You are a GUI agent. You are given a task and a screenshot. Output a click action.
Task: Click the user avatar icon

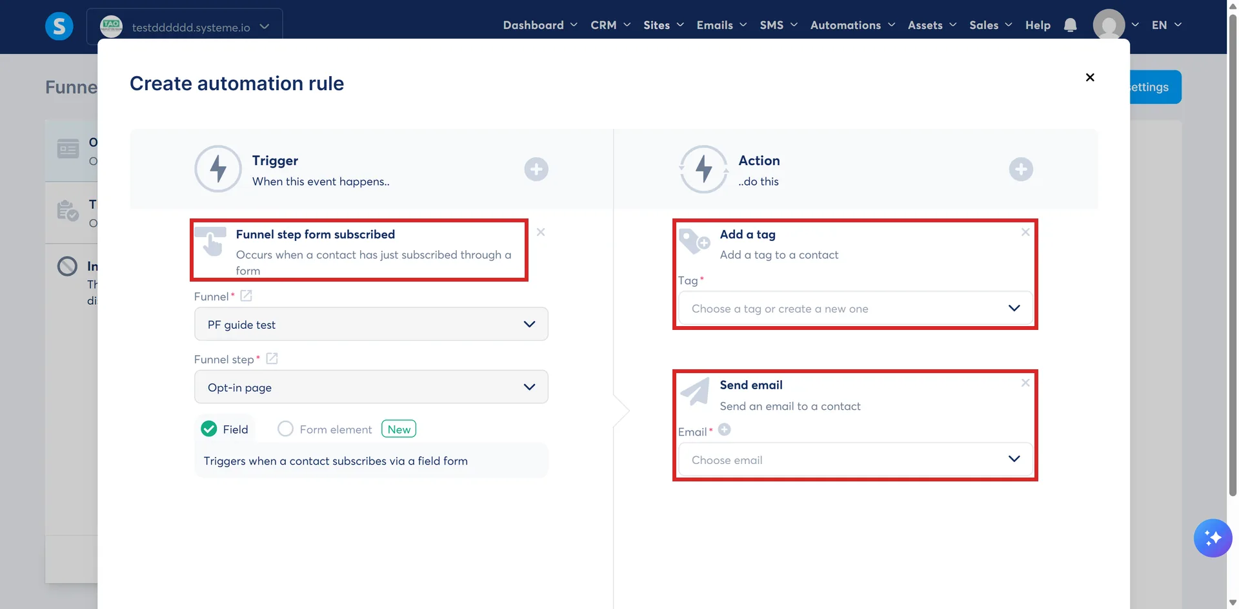pos(1109,25)
